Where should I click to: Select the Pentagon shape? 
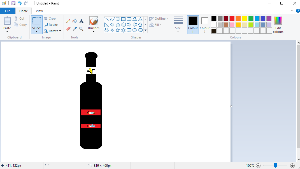118,24
